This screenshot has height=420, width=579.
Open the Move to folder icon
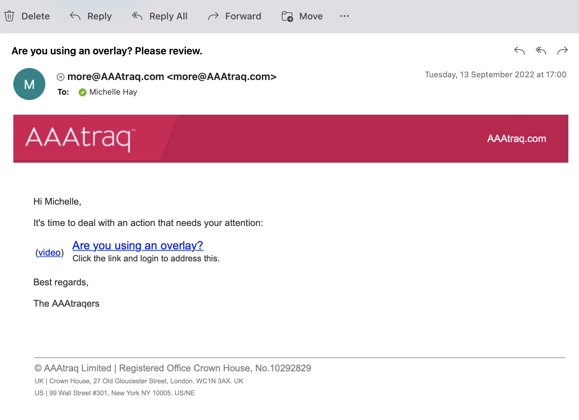(x=287, y=16)
